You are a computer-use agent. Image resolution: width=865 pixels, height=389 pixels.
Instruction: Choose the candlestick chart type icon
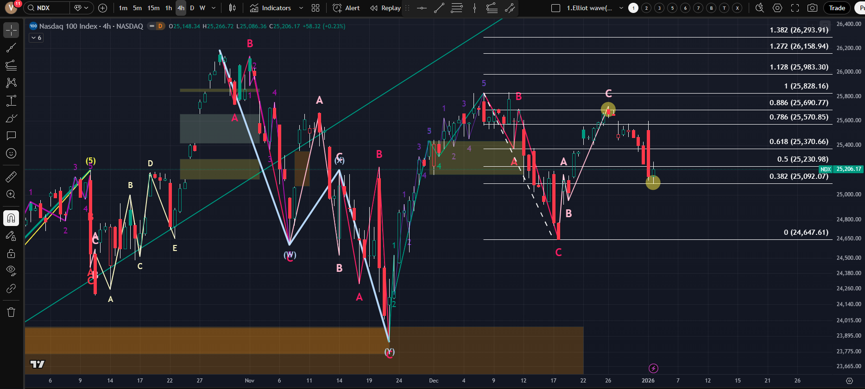[x=232, y=8]
